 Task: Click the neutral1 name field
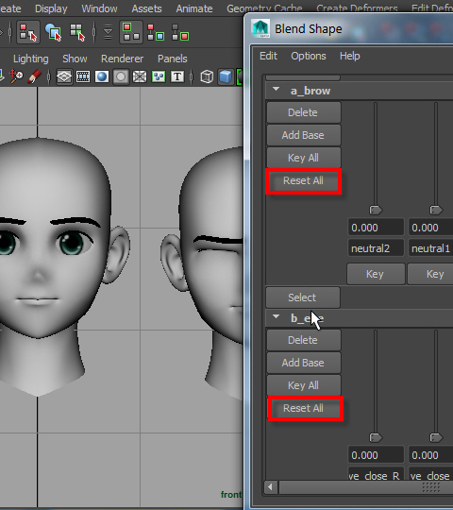(x=430, y=248)
